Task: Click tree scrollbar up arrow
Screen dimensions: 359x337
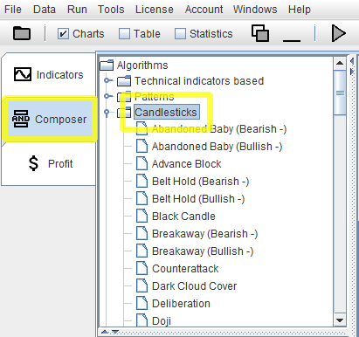Action: pyautogui.click(x=340, y=63)
